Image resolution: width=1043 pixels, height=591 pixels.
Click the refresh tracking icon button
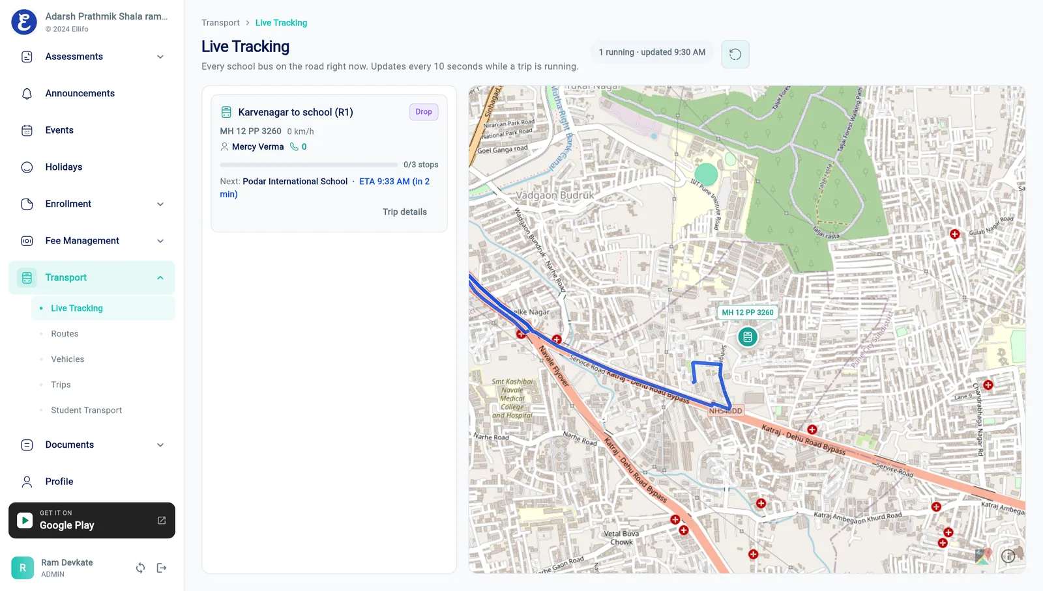point(735,54)
